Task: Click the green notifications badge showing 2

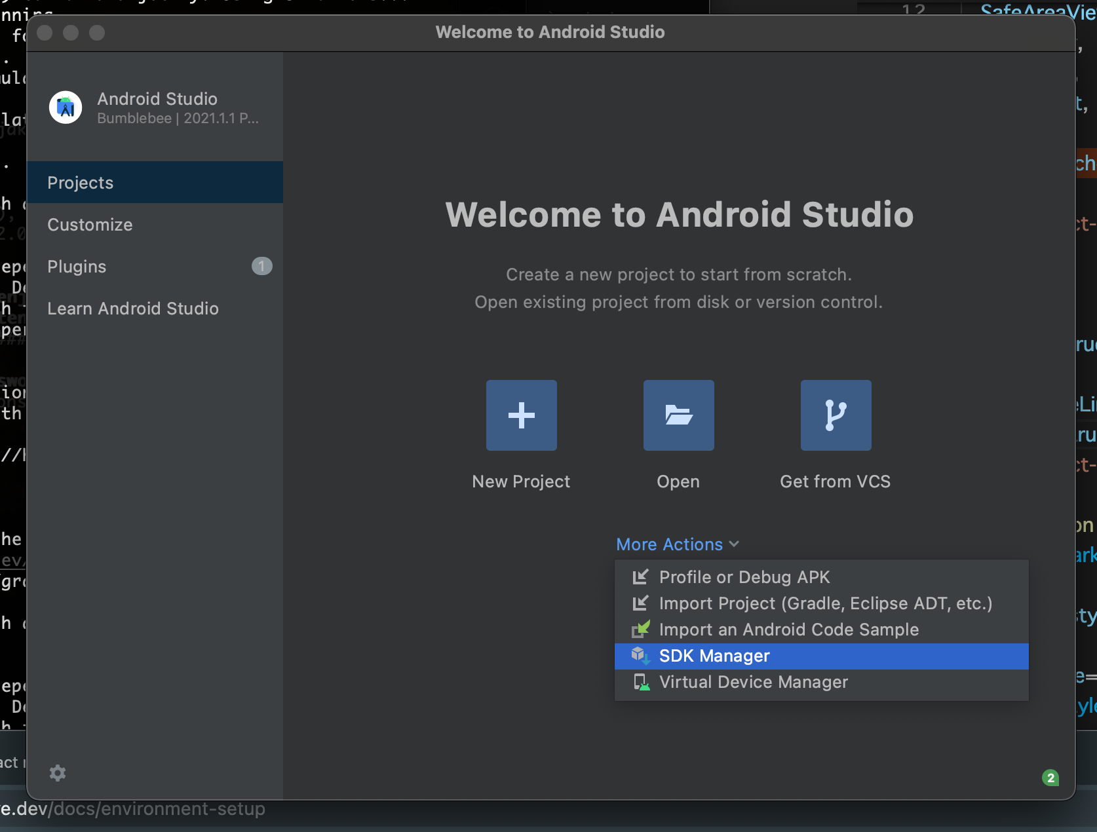Action: [1050, 778]
